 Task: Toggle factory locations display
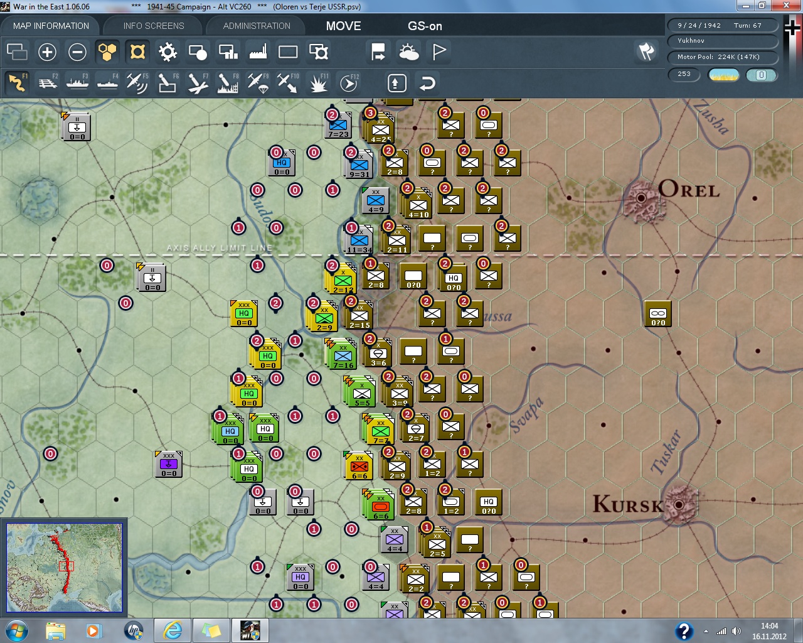tap(258, 52)
